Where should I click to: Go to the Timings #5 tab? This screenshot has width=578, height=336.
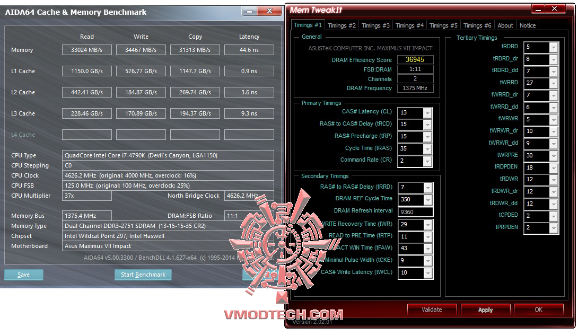[443, 25]
